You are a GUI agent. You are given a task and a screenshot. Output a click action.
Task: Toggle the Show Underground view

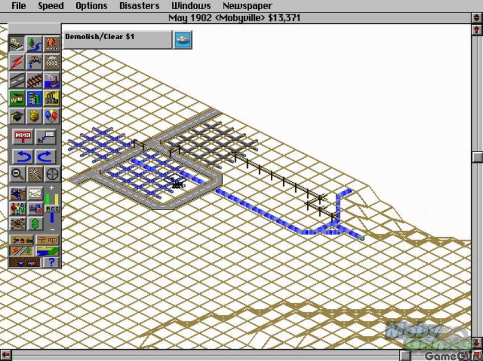tap(25, 262)
